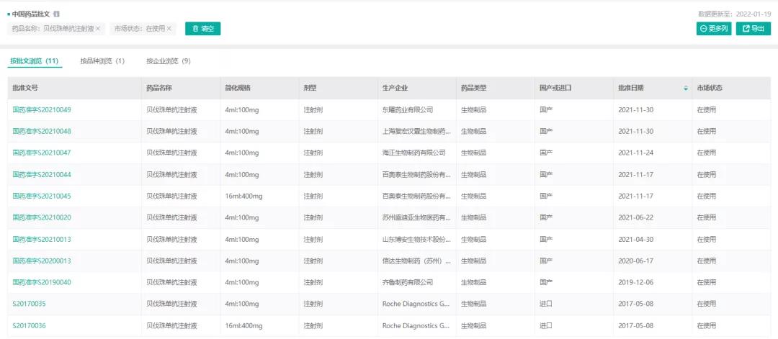Switch to the 按品种浏览 tab
The image size is (778, 339).
[x=102, y=61]
